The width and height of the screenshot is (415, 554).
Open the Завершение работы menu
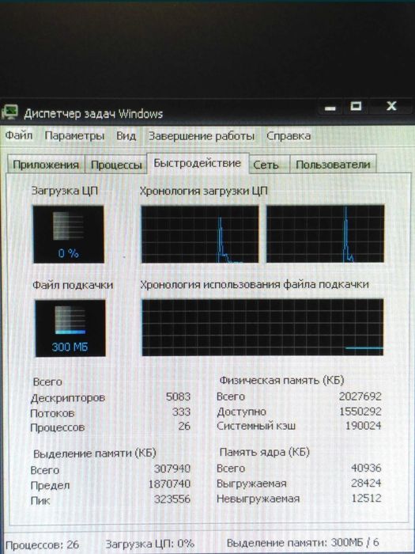pyautogui.click(x=201, y=136)
